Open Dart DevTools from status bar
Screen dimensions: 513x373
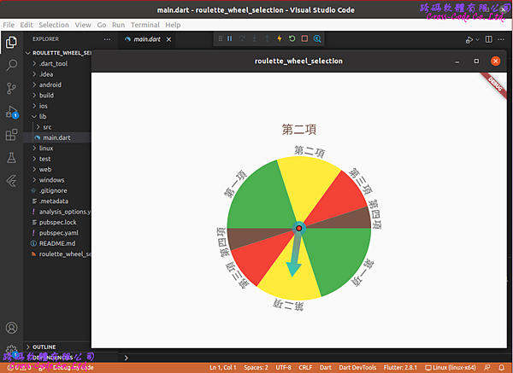(357, 368)
